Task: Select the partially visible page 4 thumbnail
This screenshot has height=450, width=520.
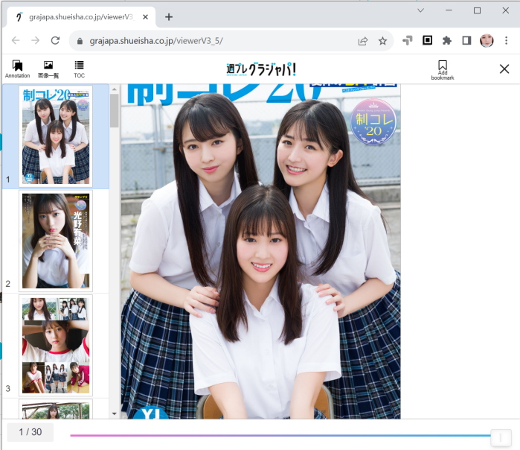Action: (x=56, y=409)
